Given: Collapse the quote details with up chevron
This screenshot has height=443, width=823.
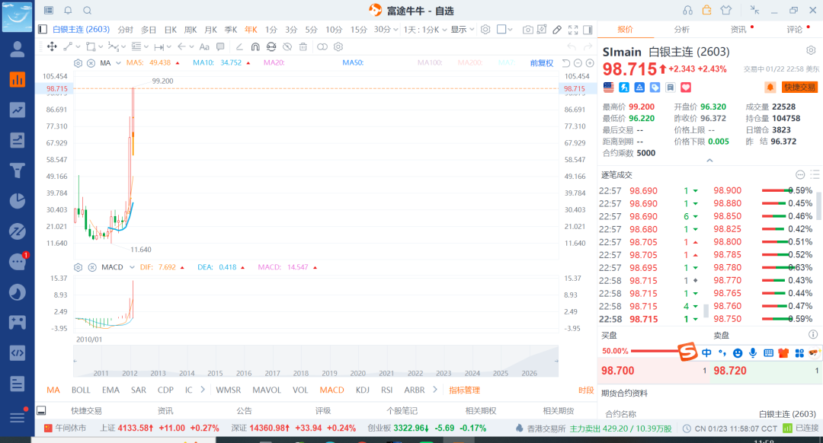Looking at the screenshot, I should point(709,161).
